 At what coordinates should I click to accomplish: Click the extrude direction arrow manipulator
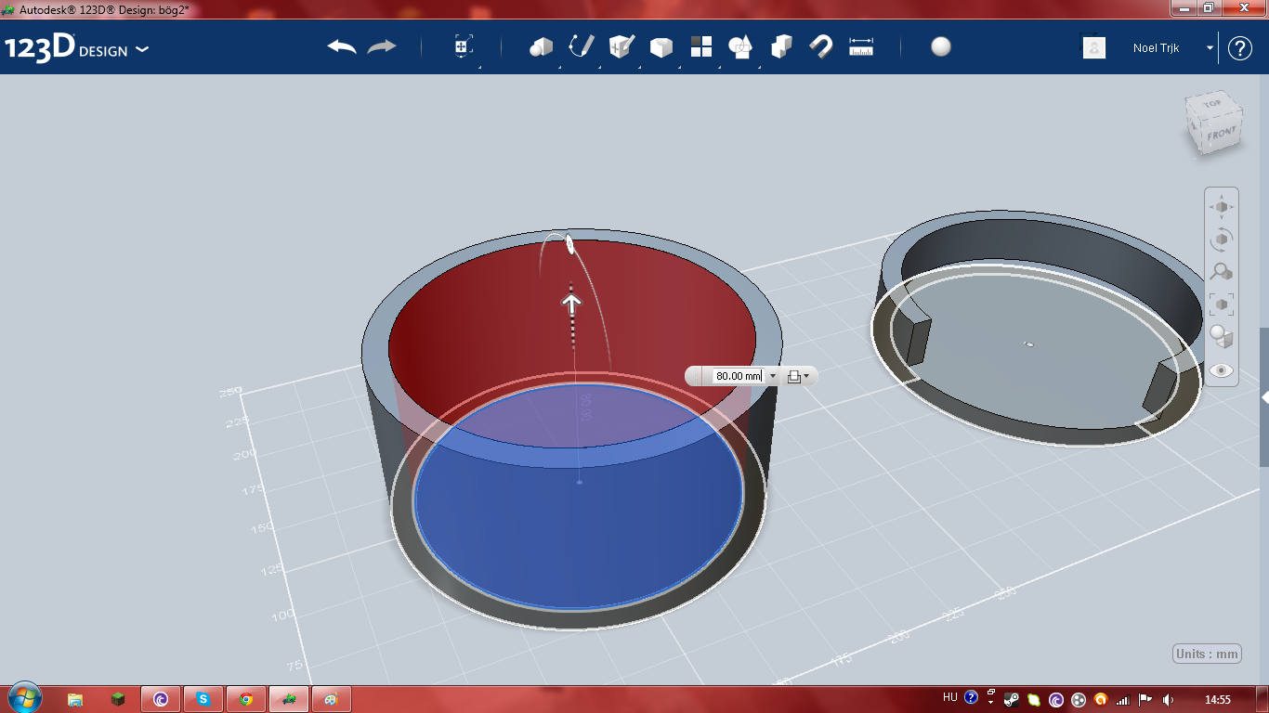(x=571, y=302)
